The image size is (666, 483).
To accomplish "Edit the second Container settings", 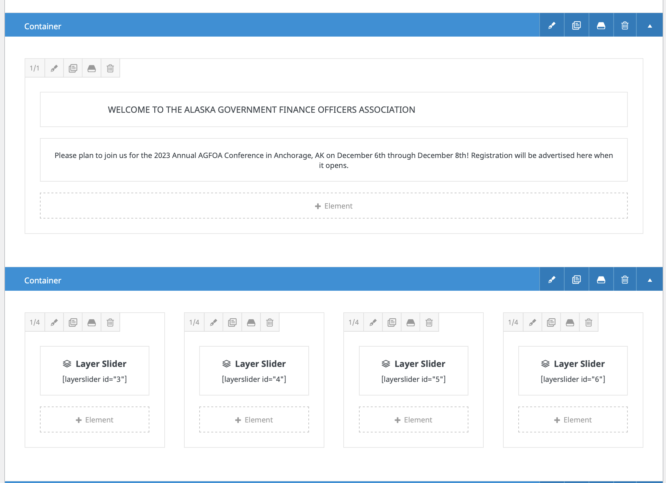I will point(552,279).
